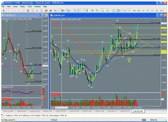The image size is (168, 122).
Task: Switch timeframe to M30
Action: pyautogui.click(x=139, y=11)
